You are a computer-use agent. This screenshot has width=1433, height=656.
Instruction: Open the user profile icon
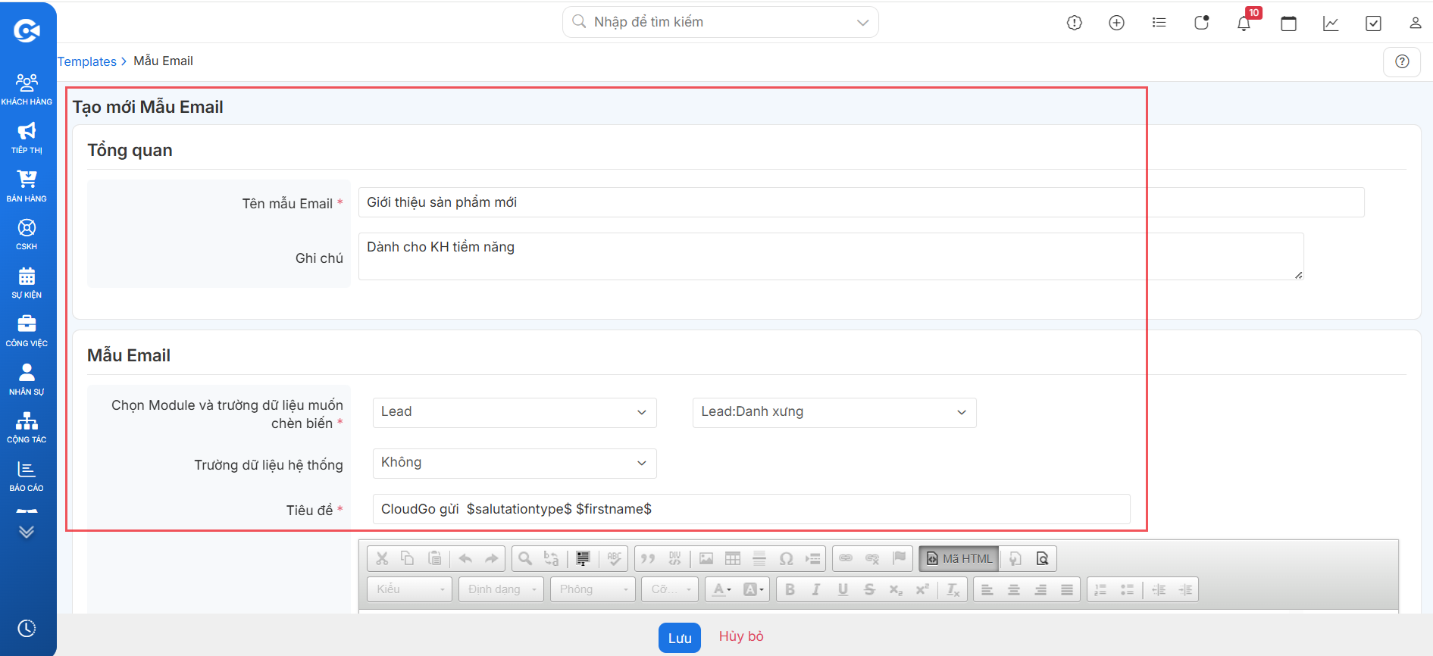pos(1415,23)
